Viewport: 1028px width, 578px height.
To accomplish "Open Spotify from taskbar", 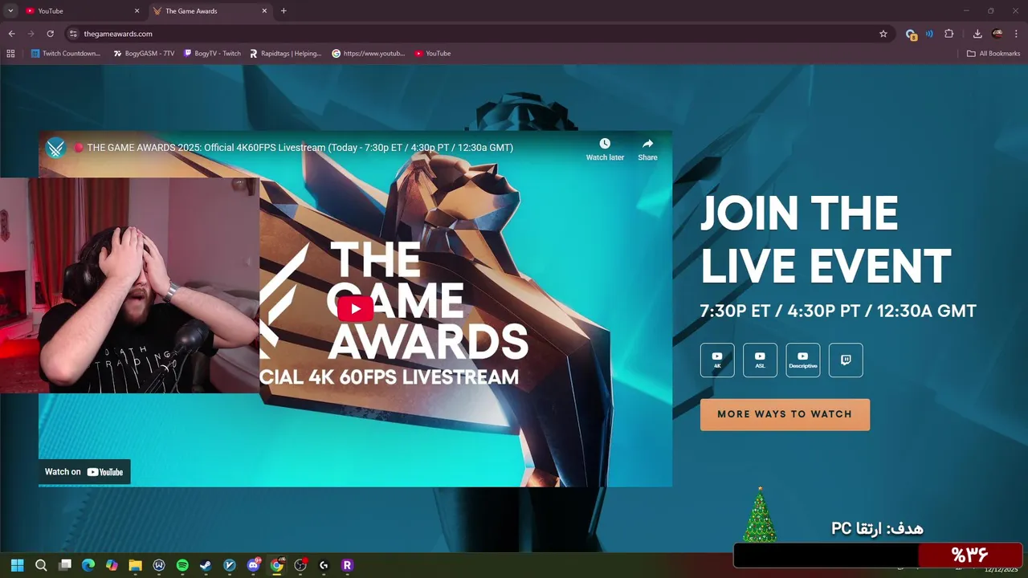I will [x=182, y=565].
